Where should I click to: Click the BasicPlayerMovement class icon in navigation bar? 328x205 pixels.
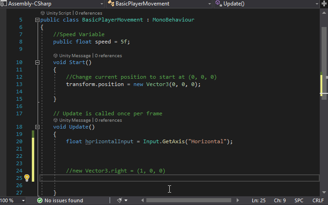tap(111, 3)
